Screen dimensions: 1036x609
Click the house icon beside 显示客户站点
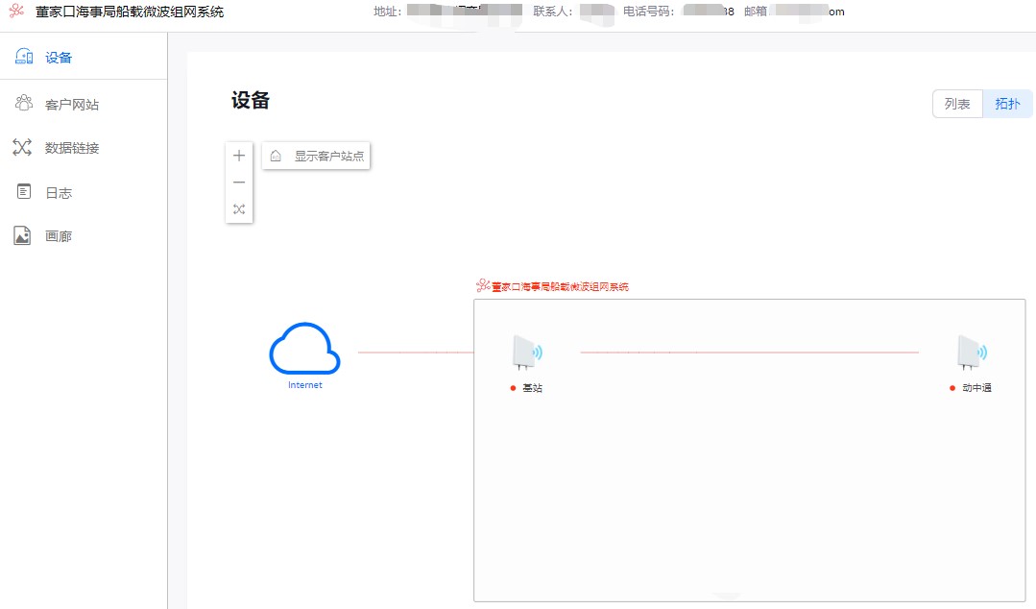click(x=274, y=155)
